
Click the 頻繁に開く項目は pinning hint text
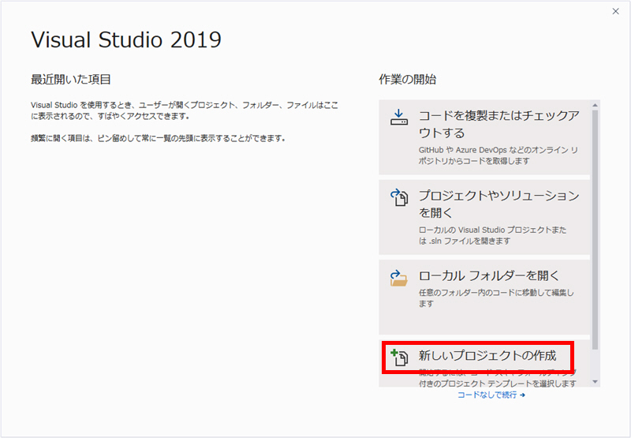pos(159,138)
